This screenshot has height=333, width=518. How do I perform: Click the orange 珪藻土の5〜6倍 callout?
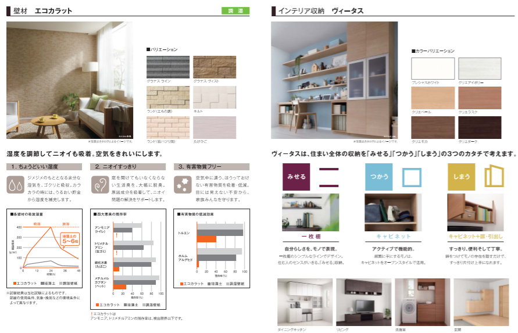click(x=70, y=239)
